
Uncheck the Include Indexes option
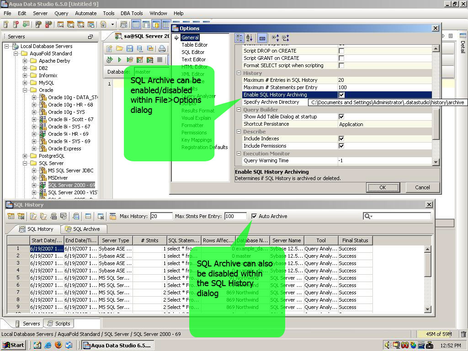341,138
